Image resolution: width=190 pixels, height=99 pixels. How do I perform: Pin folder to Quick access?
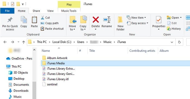click(x=10, y=24)
